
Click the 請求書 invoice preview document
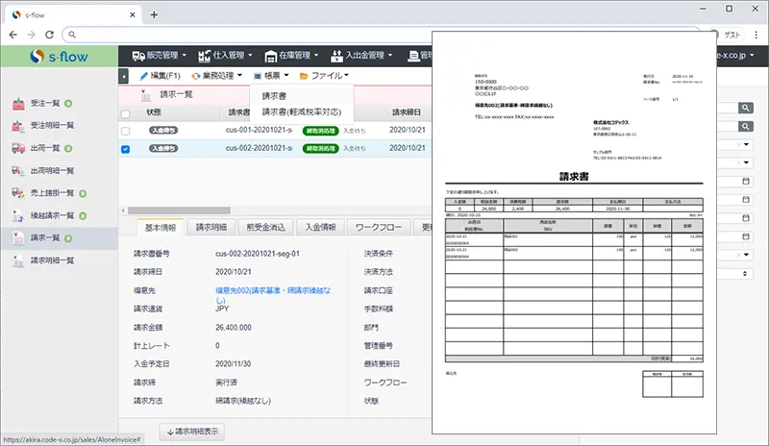(574, 231)
